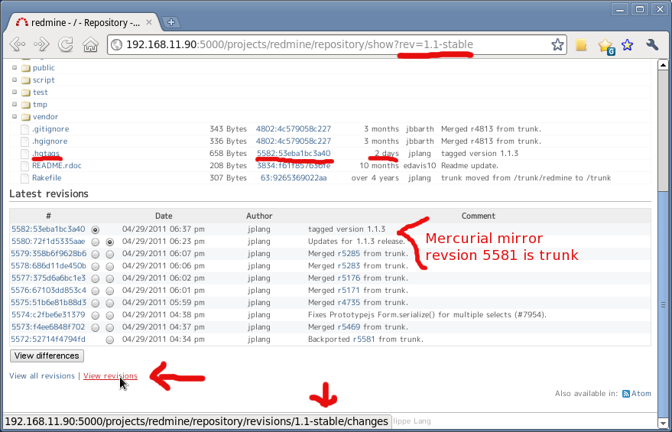This screenshot has width=672, height=432.
Task: Open the wrench settings menu
Action: click(652, 44)
